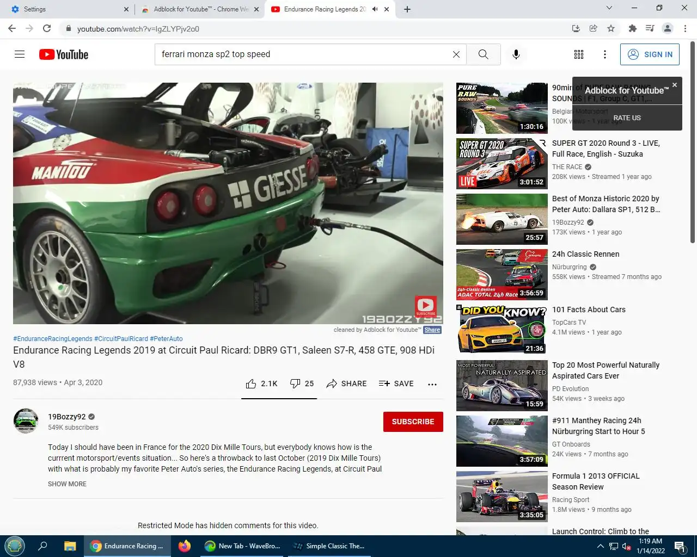The width and height of the screenshot is (697, 557).
Task: Go to the YouTube home logo
Action: (64, 54)
